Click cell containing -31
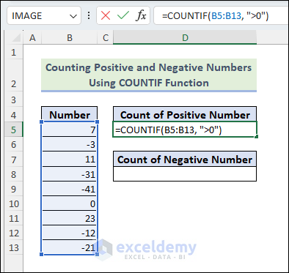The width and height of the screenshot is (289, 273). (x=70, y=174)
